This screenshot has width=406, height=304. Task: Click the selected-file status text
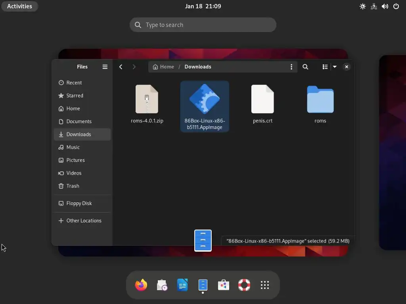[x=288, y=241]
